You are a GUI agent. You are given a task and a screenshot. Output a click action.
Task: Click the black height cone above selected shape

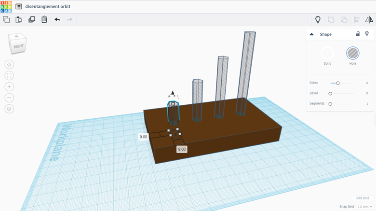tap(173, 93)
